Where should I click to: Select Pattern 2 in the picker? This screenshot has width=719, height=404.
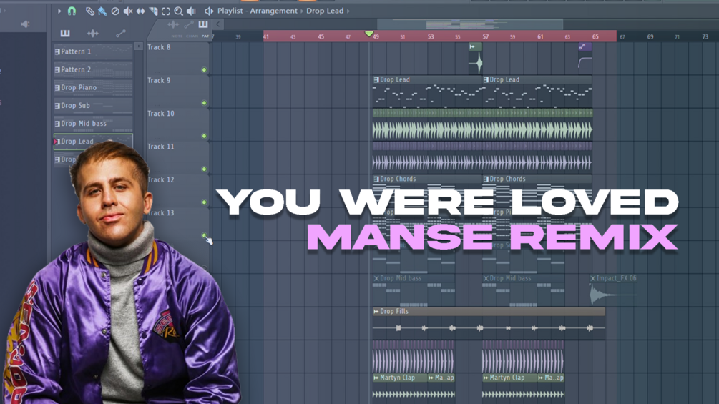click(x=93, y=69)
